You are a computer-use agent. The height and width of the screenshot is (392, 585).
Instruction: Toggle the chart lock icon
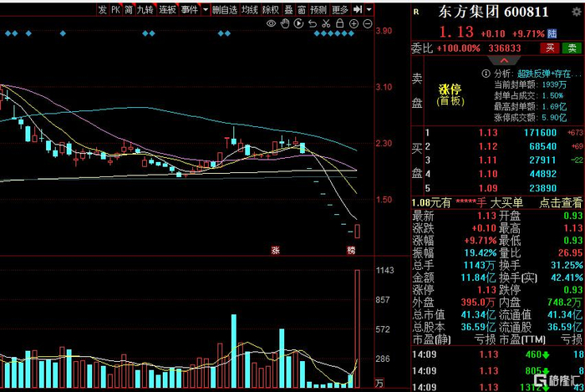(339, 23)
